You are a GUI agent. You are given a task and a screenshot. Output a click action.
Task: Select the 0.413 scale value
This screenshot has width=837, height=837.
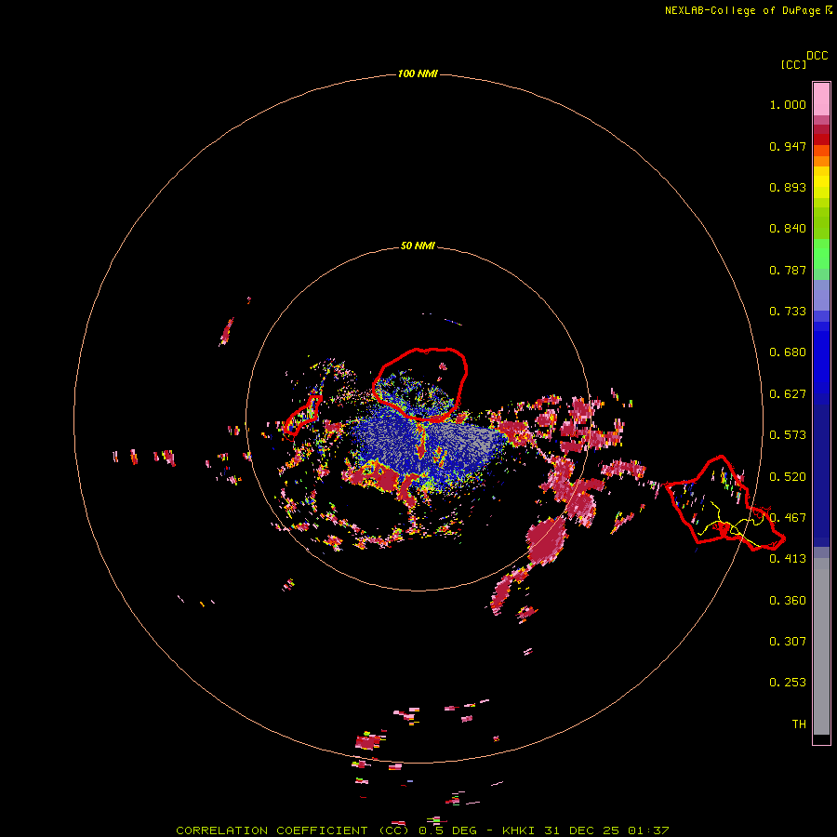pyautogui.click(x=788, y=559)
